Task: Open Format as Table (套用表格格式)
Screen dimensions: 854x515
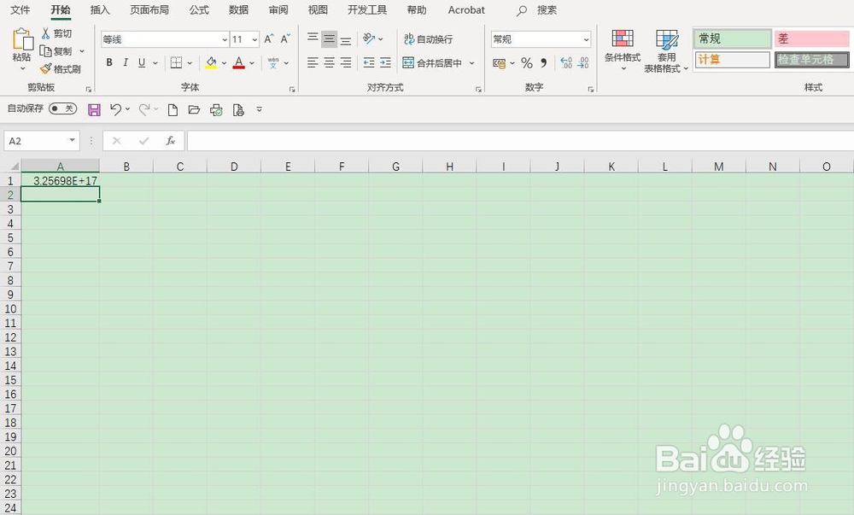Action: pos(666,51)
